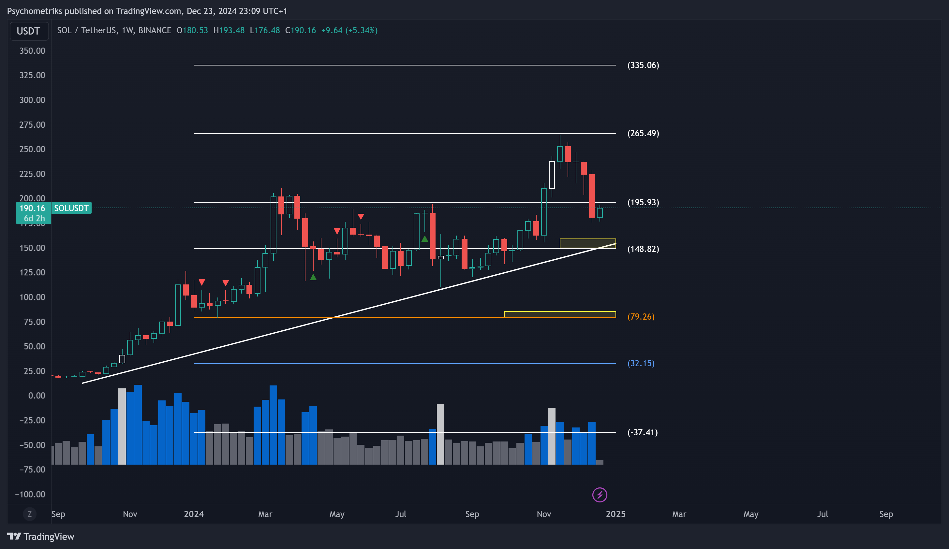Click the L176.48 low value
The height and width of the screenshot is (549, 949).
tap(265, 30)
